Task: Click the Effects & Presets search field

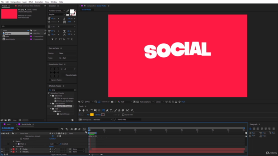Action: click(x=62, y=90)
